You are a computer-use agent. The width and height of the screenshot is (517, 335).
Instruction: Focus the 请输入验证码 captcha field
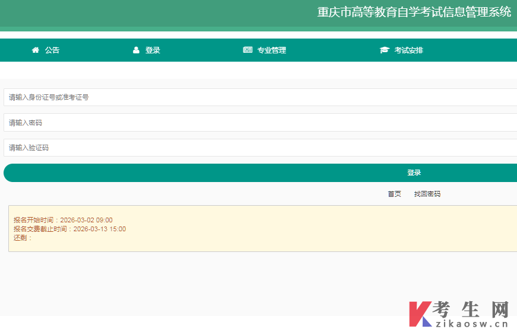point(260,148)
